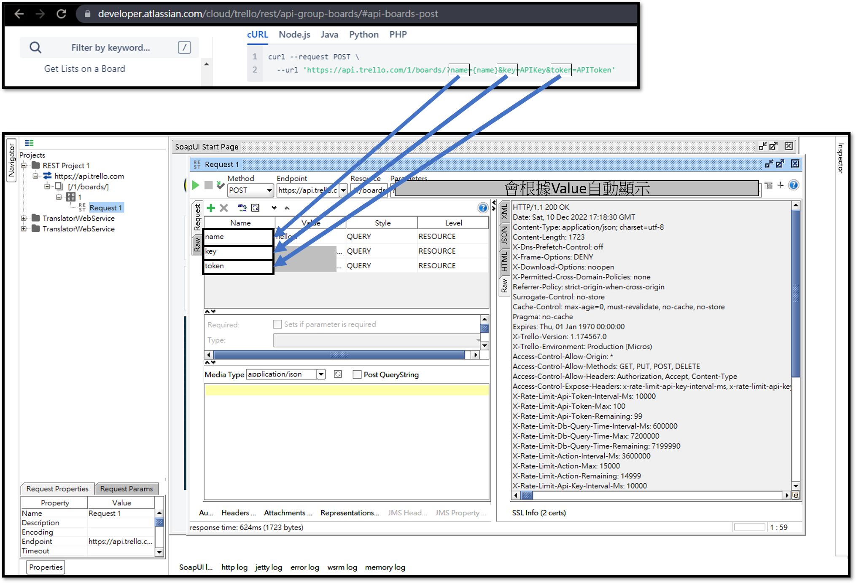Reload the browser page
The image size is (856, 583).
point(62,14)
